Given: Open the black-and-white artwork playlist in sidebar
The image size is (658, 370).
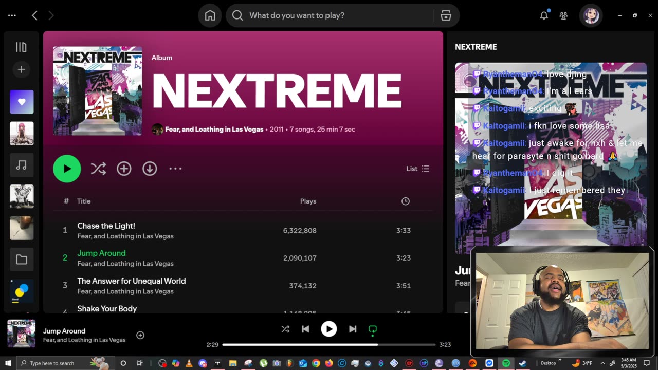Looking at the screenshot, I should coord(22,196).
